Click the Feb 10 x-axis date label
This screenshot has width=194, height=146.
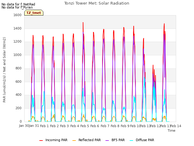coord(135,126)
